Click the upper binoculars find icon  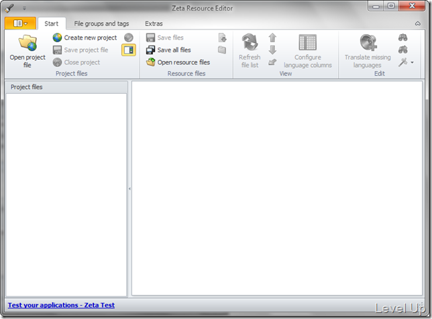(x=402, y=38)
